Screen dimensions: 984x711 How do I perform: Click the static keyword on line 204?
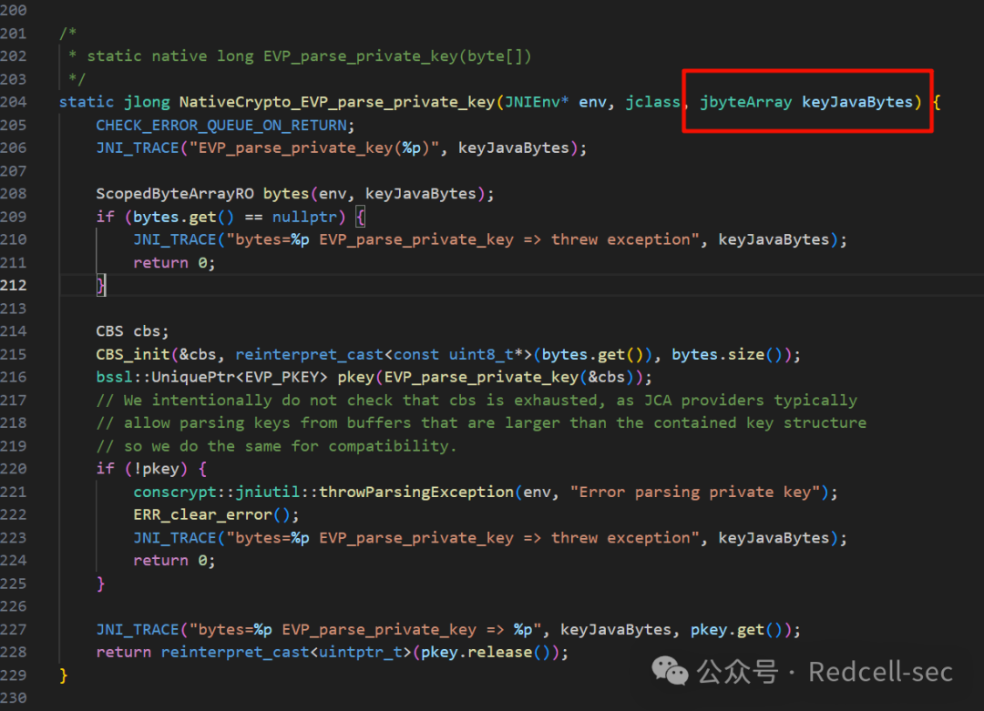click(x=87, y=102)
